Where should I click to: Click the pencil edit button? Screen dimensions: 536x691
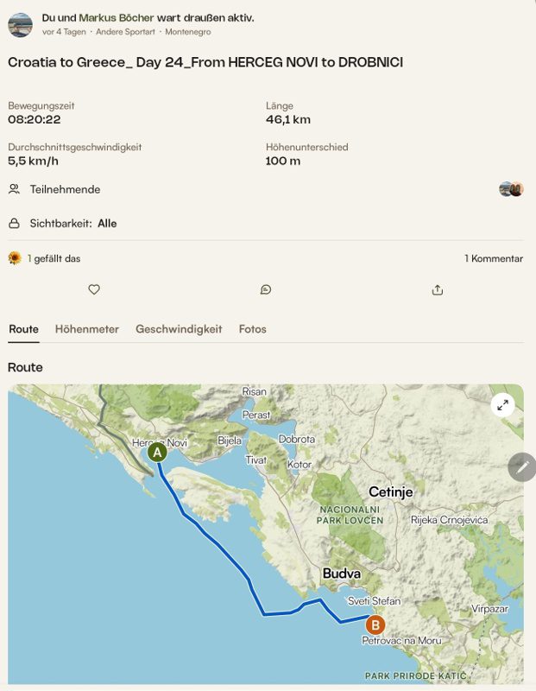coord(522,467)
